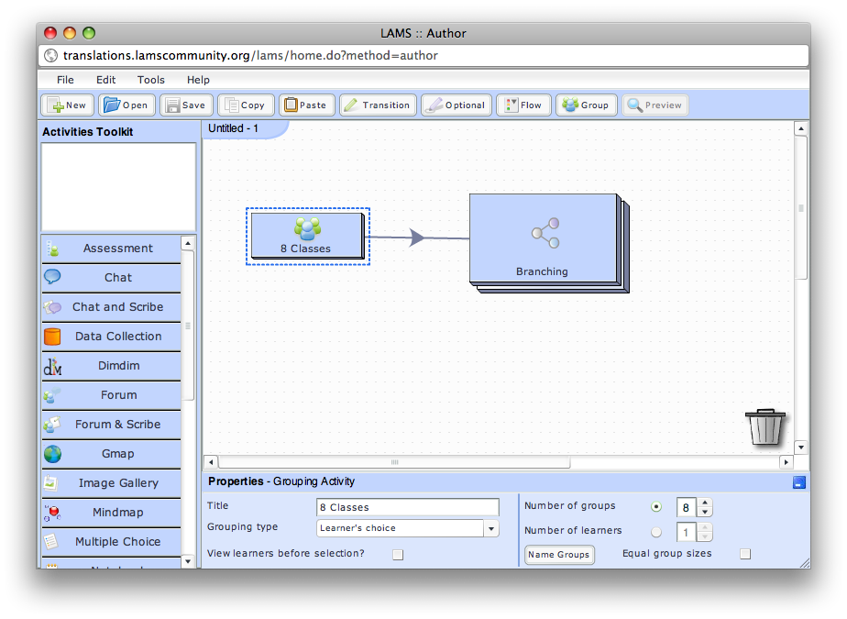Open the Grouping type dropdown

491,528
